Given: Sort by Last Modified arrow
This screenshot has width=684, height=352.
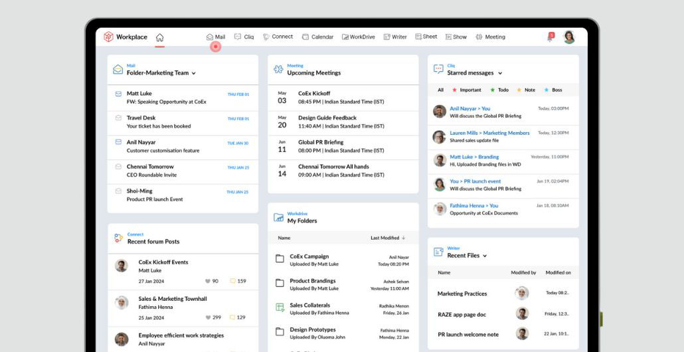Looking at the screenshot, I should tap(403, 238).
